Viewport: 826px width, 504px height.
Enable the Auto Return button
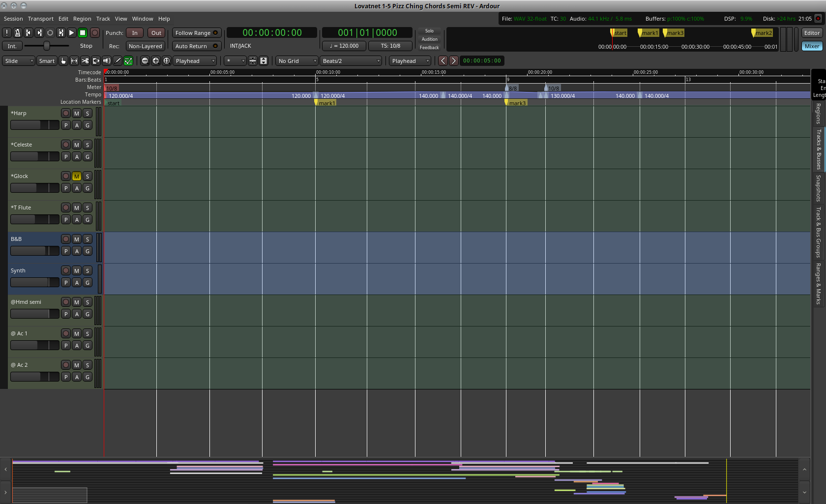pyautogui.click(x=197, y=46)
